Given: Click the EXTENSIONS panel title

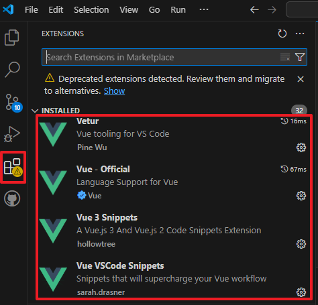Looking at the screenshot, I should 62,34.
